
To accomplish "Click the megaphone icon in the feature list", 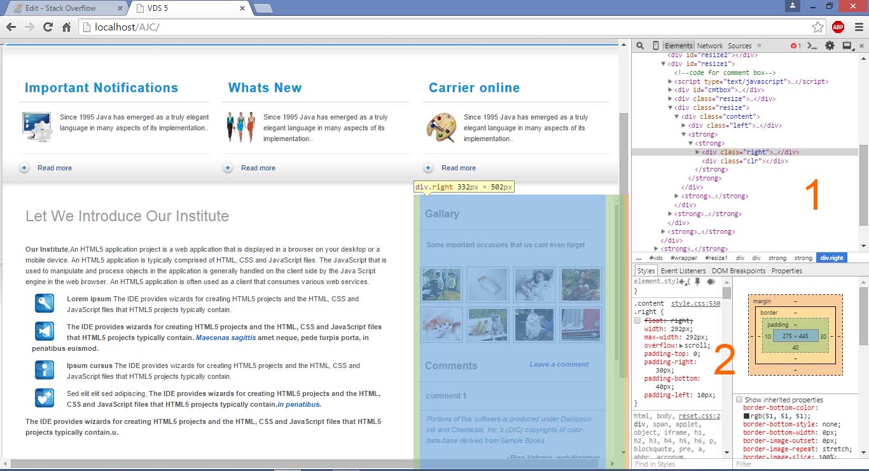I will point(45,332).
